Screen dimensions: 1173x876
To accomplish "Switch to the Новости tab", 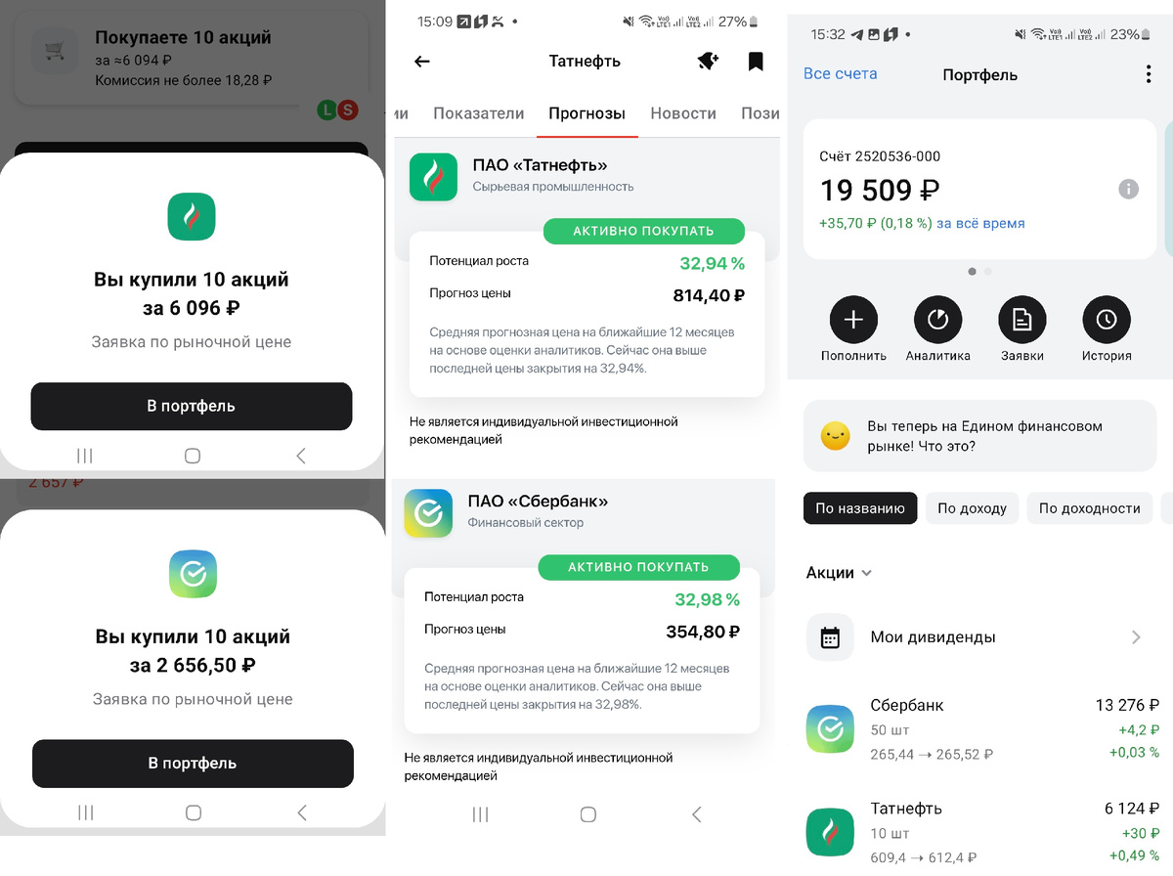I will (683, 113).
